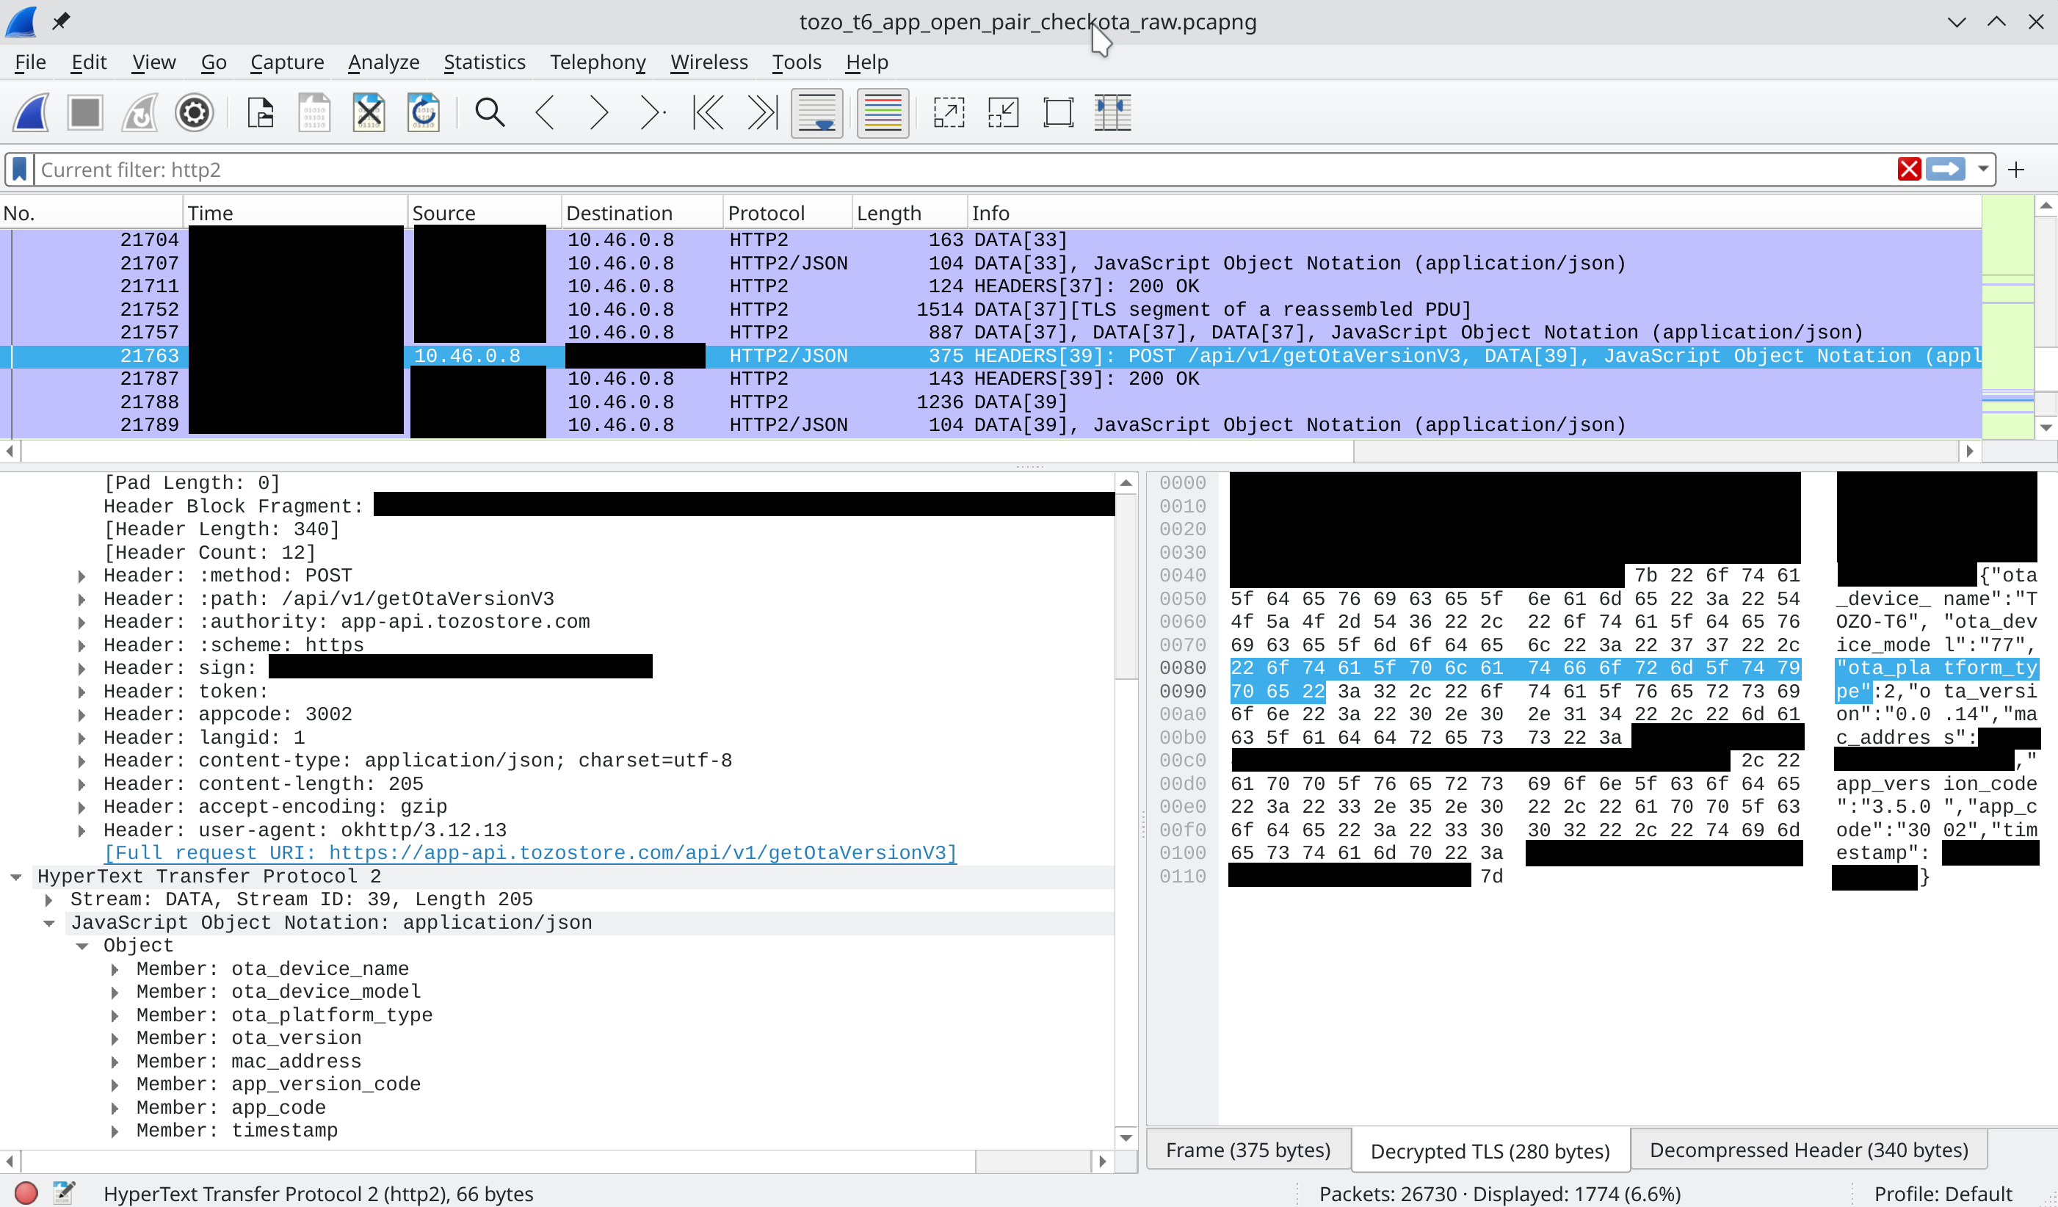Screen dimensions: 2058x1207
Task: Apply the display filter arrow
Action: (1946, 170)
